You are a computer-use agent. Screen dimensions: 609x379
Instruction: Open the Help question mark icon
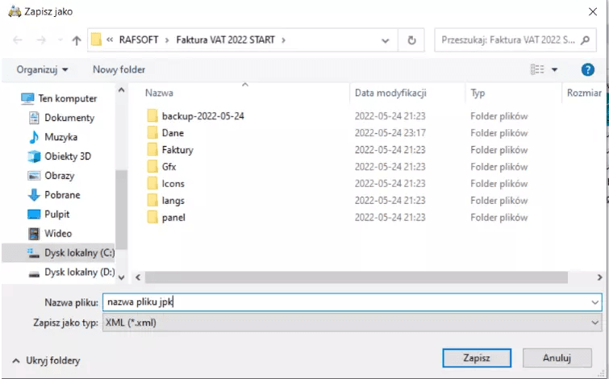(x=587, y=70)
